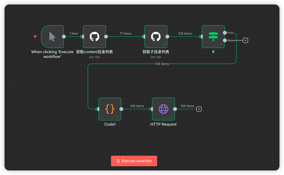This screenshot has height=175, width=284.
Task: Click success checkmark on HTTP Request node
Action: pos(171,117)
